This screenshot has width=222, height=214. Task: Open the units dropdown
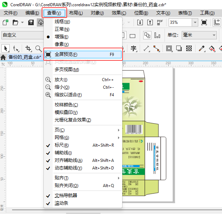click(x=199, y=35)
